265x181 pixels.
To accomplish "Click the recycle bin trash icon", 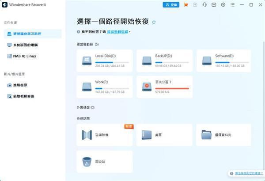I will coord(87,162).
